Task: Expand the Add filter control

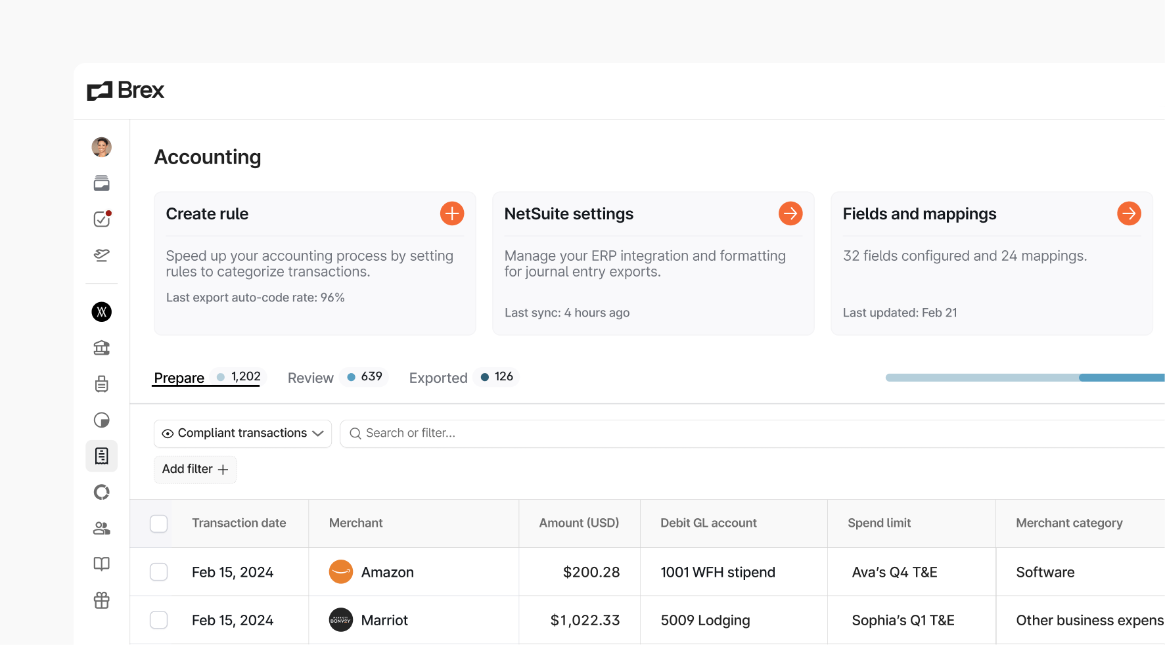Action: (195, 469)
